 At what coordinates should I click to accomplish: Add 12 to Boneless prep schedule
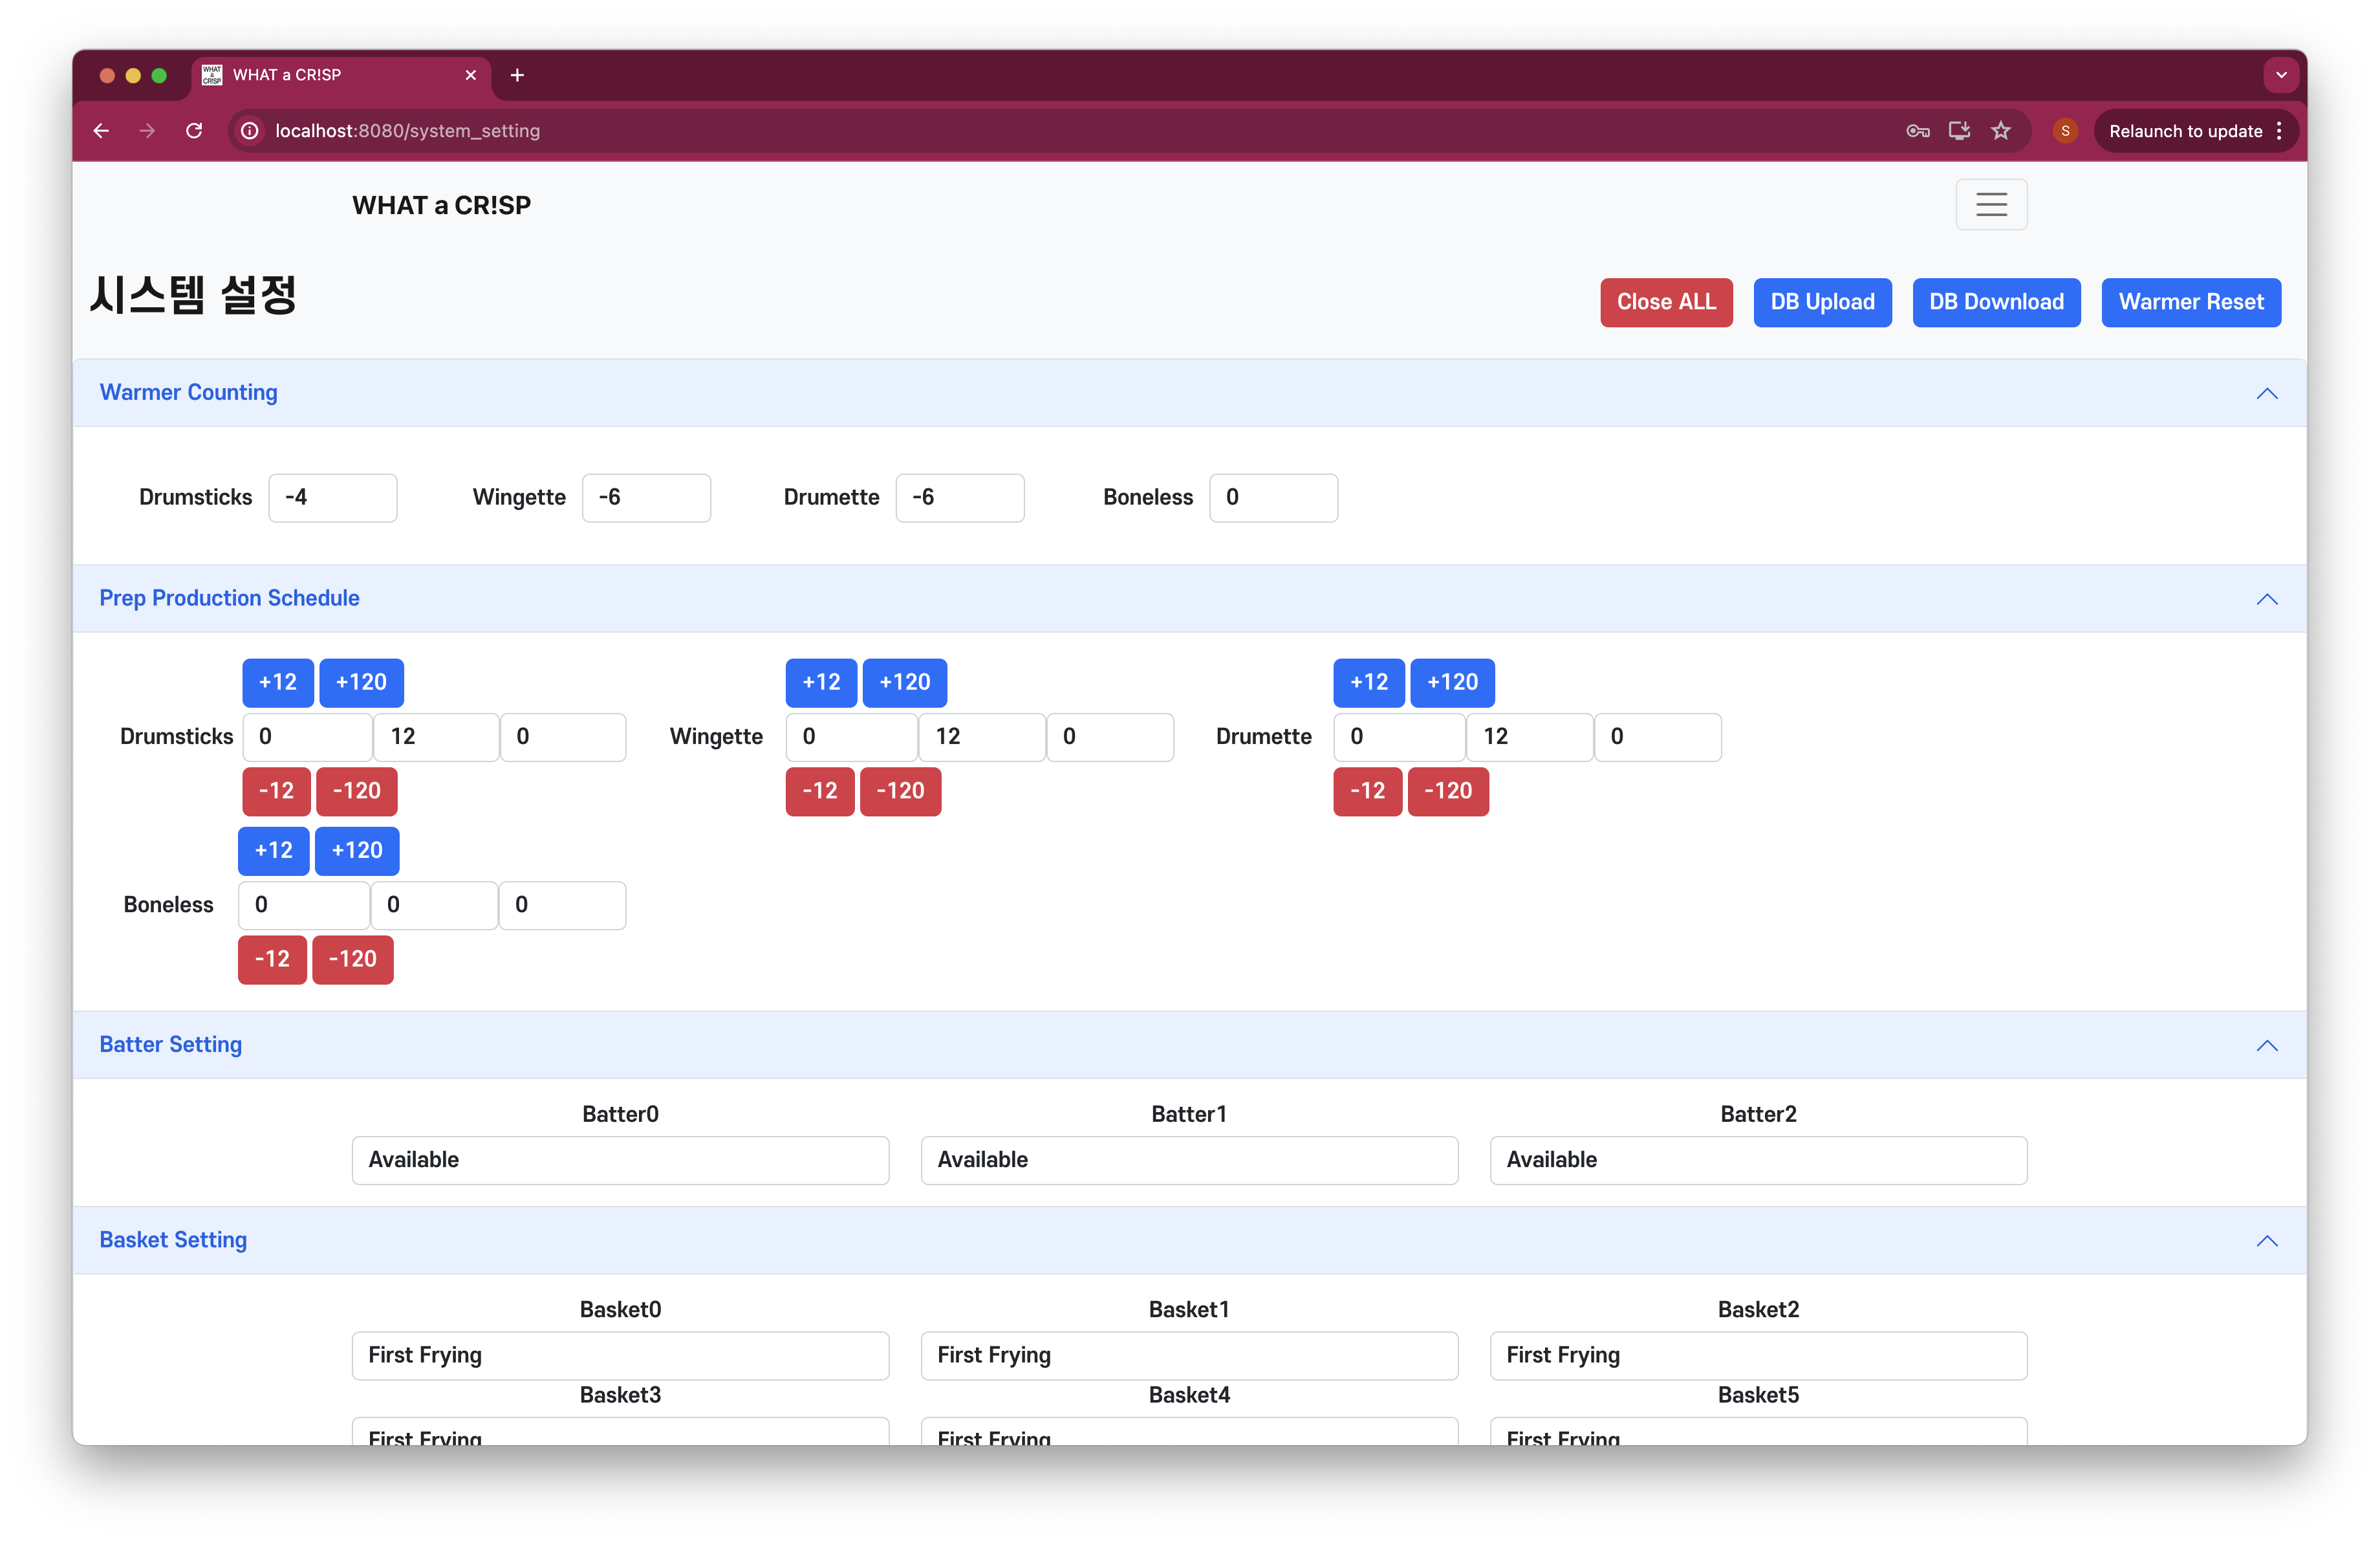click(273, 850)
